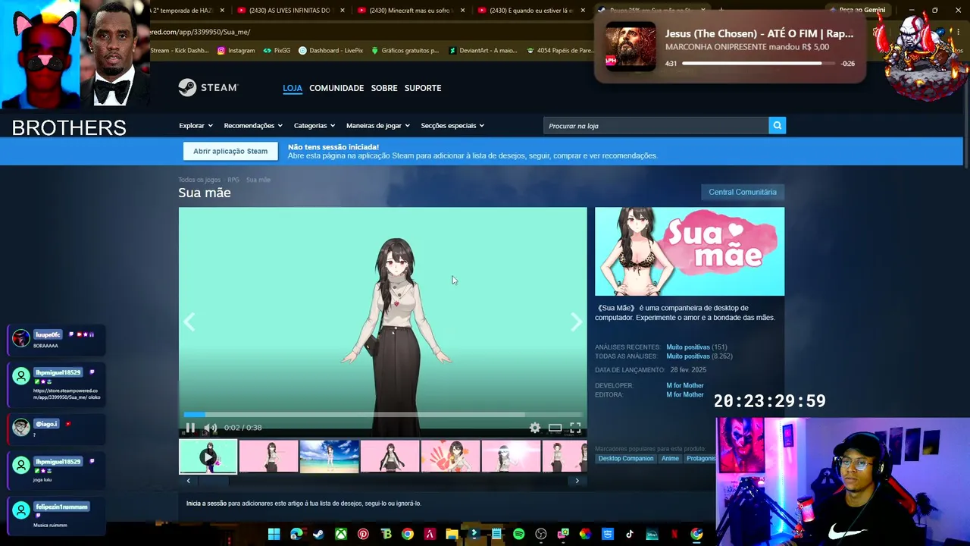Toggle fullscreen for the trailer
Image resolution: width=970 pixels, height=546 pixels.
[x=575, y=428]
